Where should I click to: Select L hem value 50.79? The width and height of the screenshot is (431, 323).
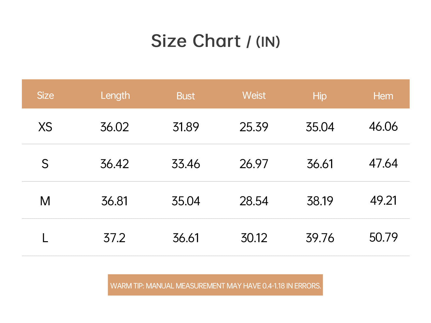(x=383, y=237)
